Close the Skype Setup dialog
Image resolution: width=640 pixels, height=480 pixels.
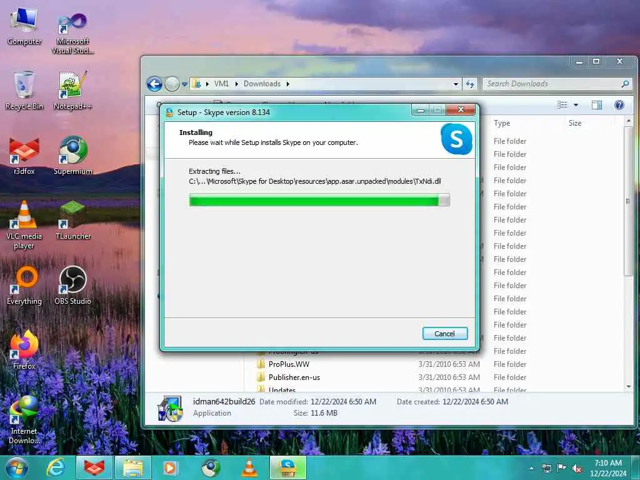pos(461,110)
